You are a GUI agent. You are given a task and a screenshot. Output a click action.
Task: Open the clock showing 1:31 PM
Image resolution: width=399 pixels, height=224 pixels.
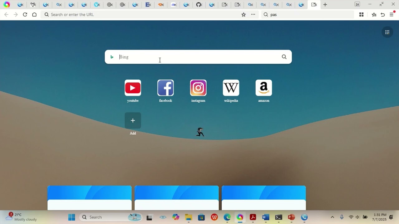coord(379,217)
